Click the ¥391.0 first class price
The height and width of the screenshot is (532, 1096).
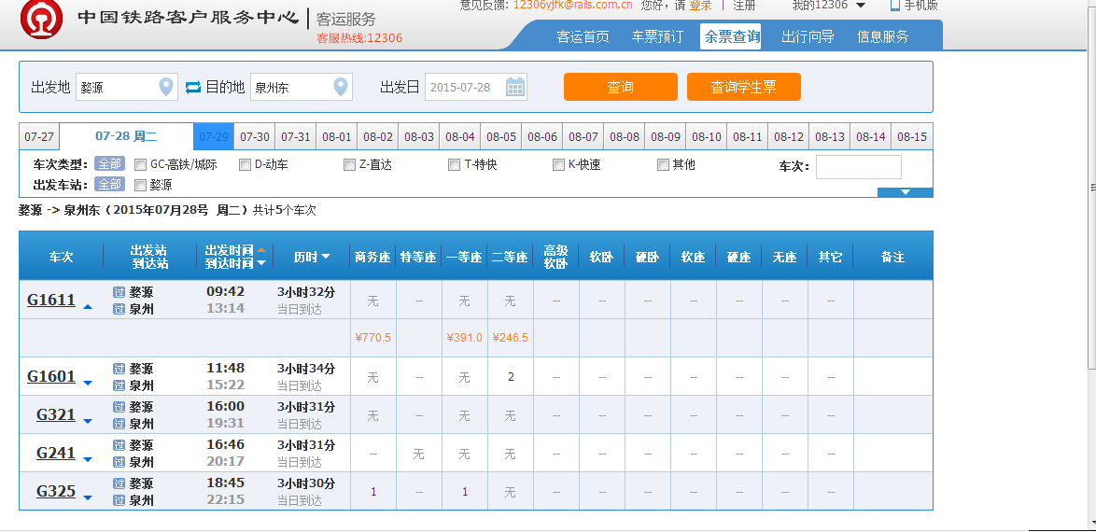[464, 338]
